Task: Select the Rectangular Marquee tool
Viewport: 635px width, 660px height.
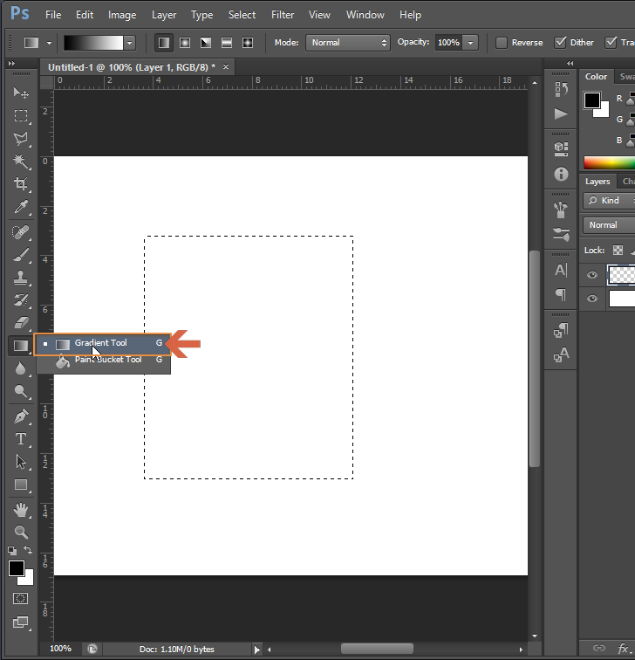Action: pos(21,116)
